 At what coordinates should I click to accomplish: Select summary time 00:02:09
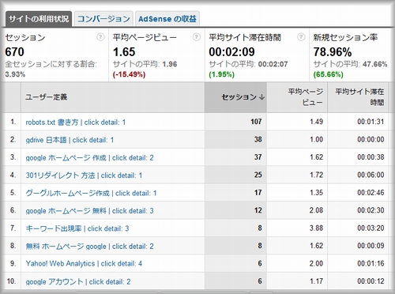tap(231, 52)
